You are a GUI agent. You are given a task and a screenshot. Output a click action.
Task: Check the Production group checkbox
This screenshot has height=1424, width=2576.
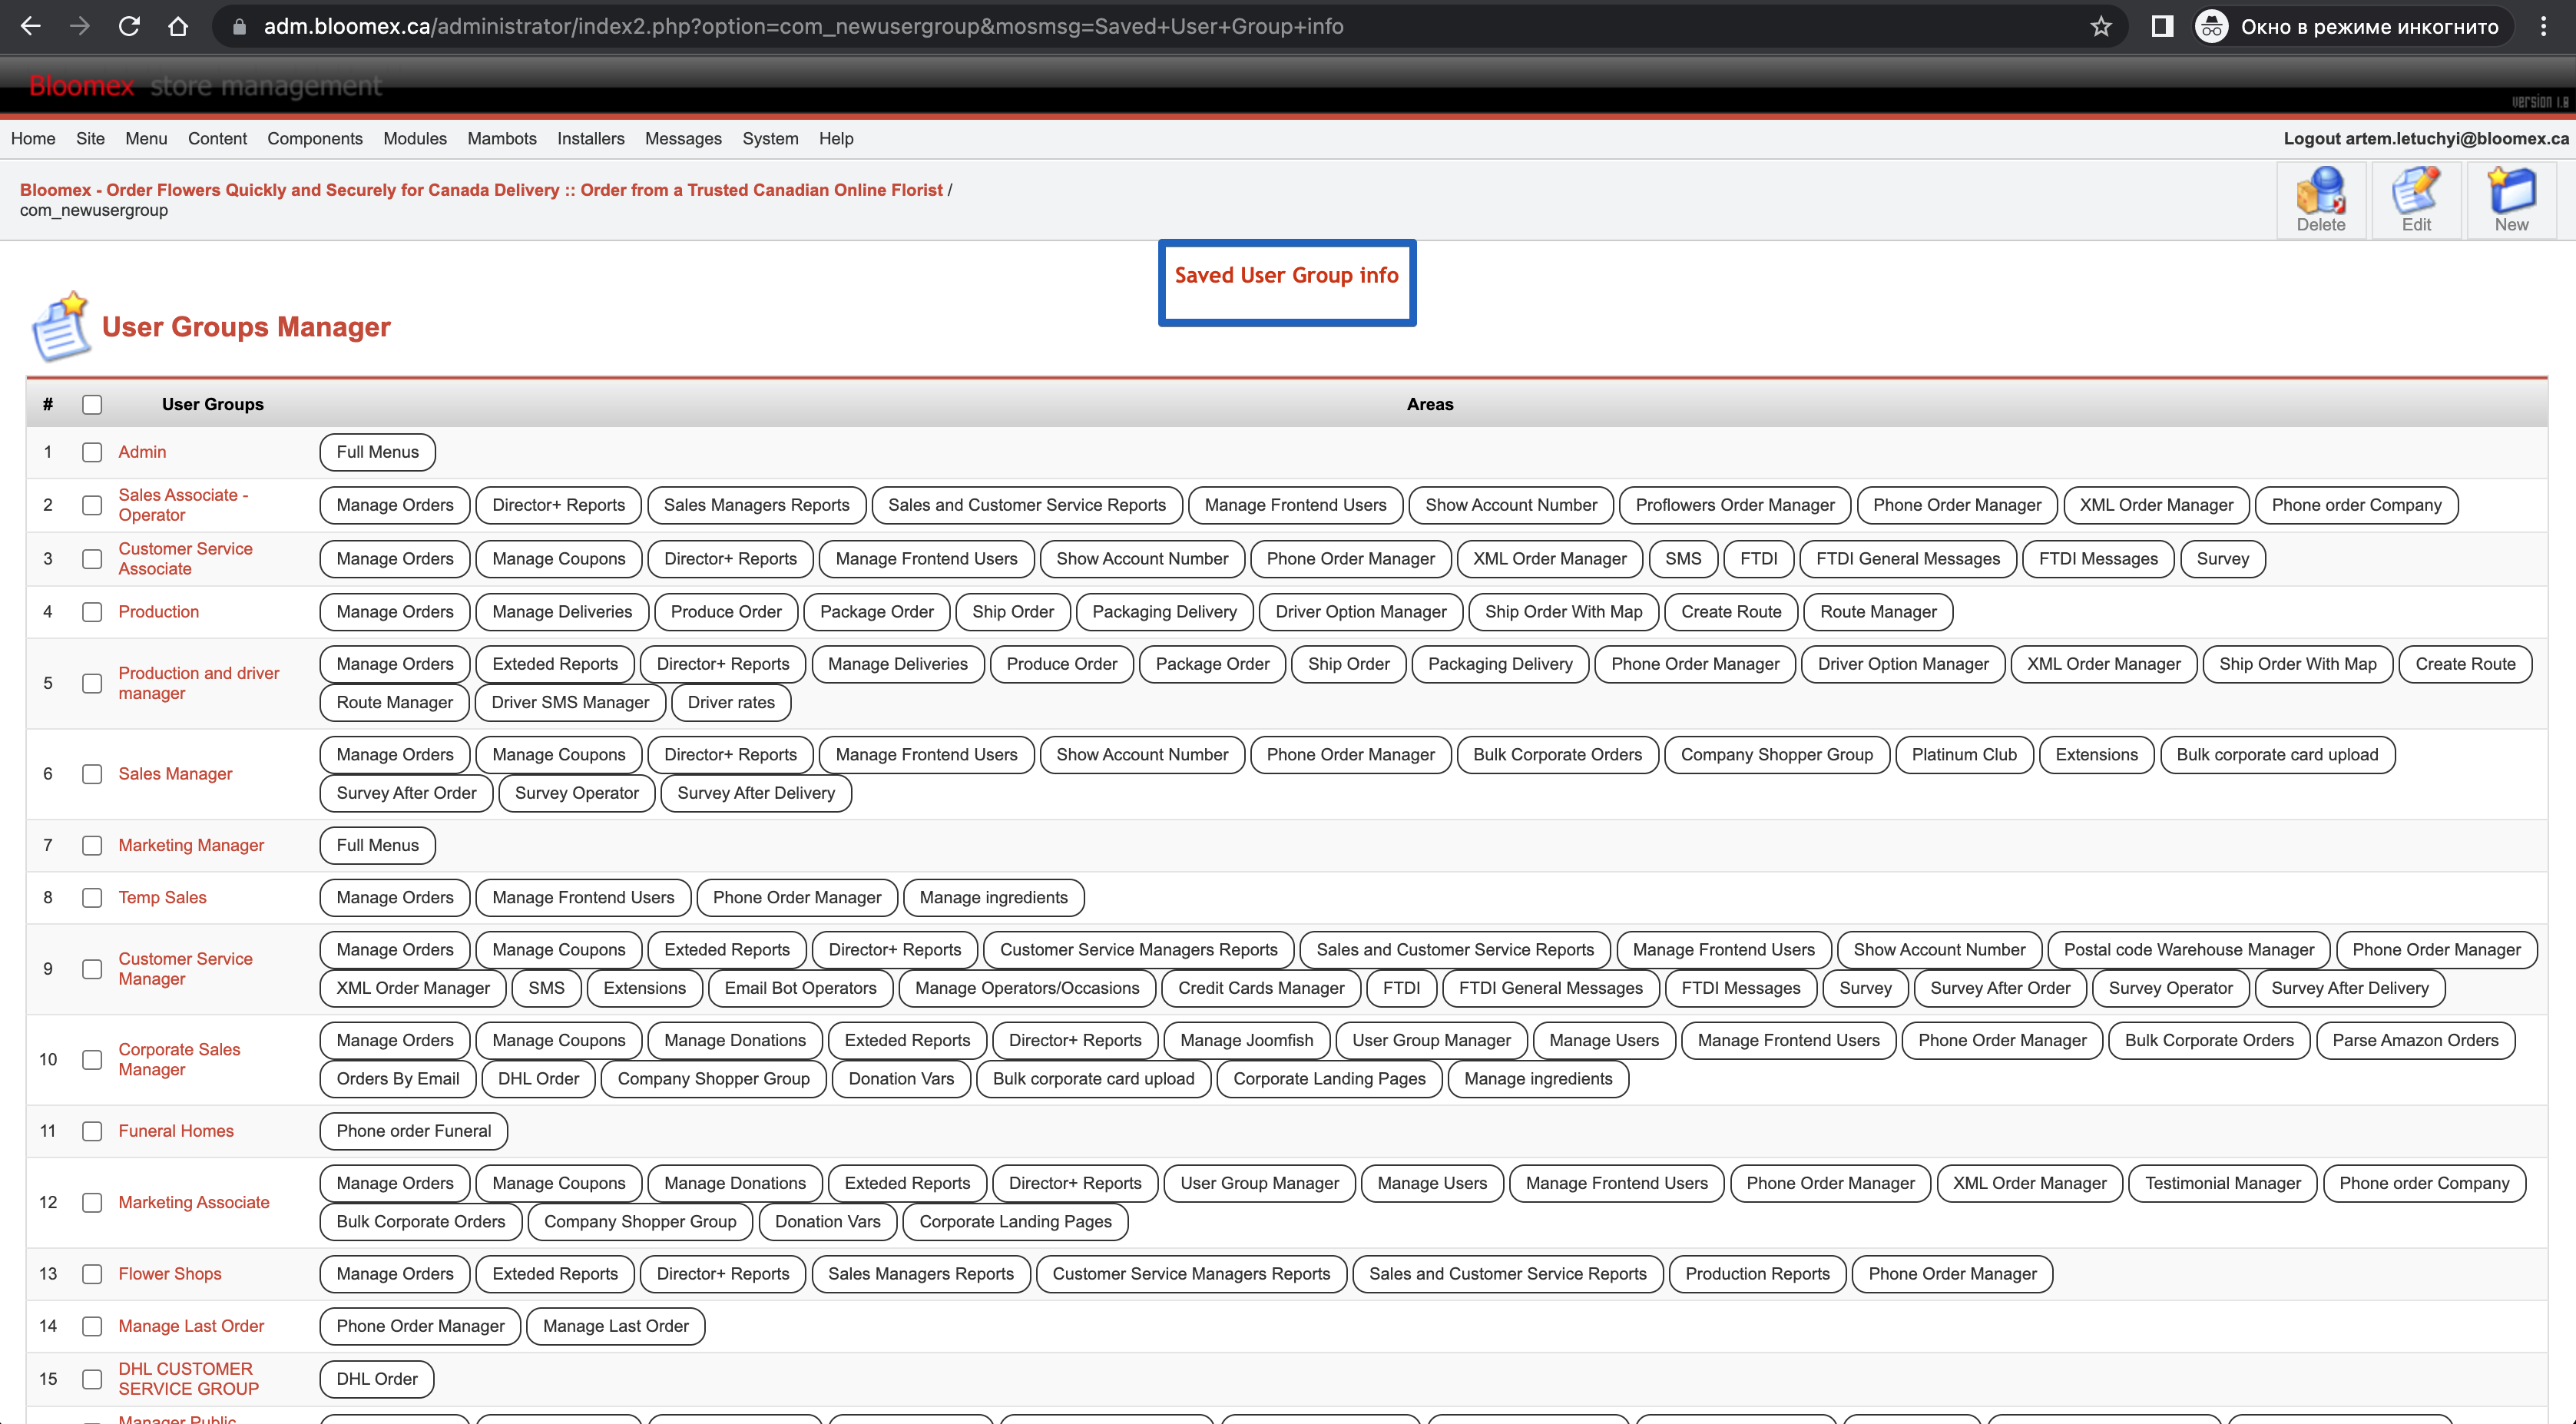tap(92, 612)
